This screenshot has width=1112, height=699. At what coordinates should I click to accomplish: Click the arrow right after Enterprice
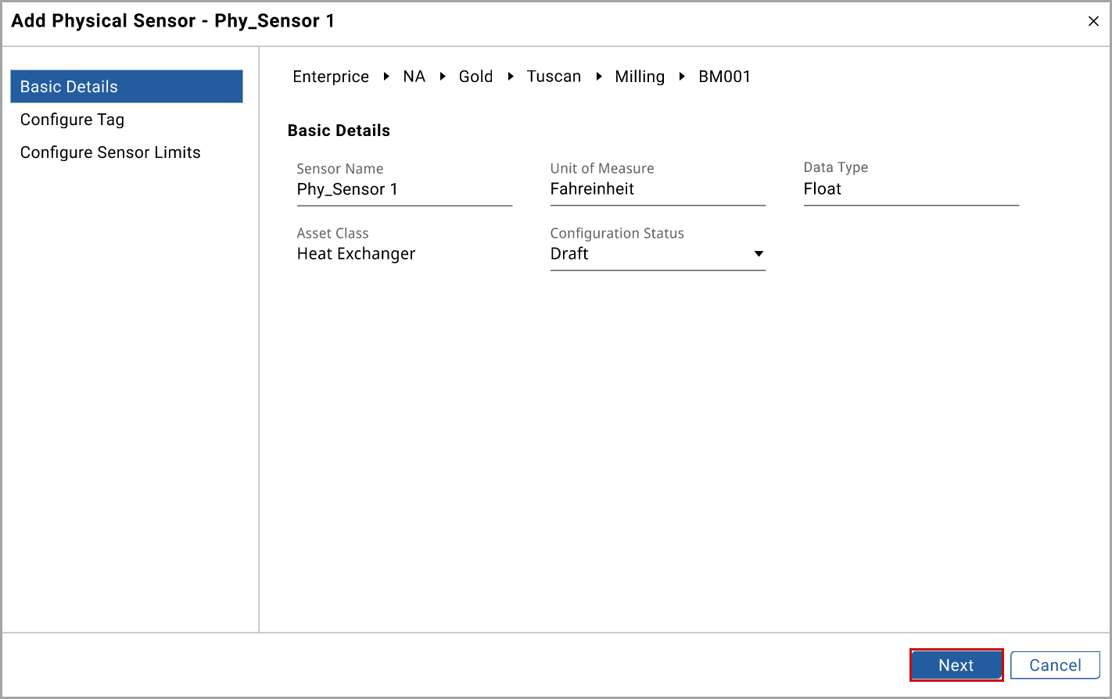pyautogui.click(x=386, y=77)
